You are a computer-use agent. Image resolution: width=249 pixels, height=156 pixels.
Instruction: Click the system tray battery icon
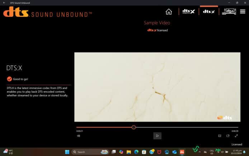click(x=227, y=152)
